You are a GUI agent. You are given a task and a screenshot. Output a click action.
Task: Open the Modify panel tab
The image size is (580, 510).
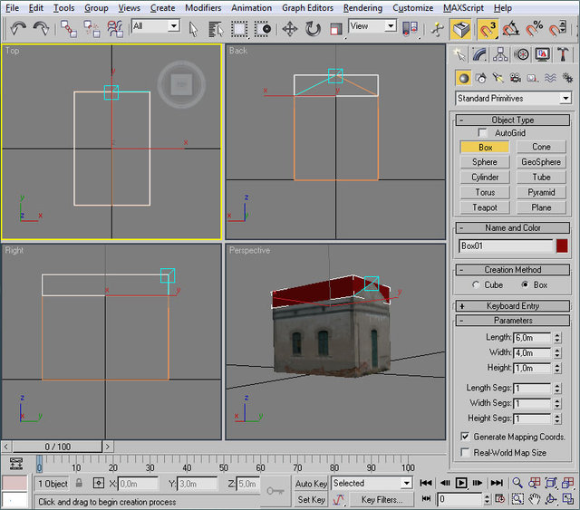(x=480, y=55)
